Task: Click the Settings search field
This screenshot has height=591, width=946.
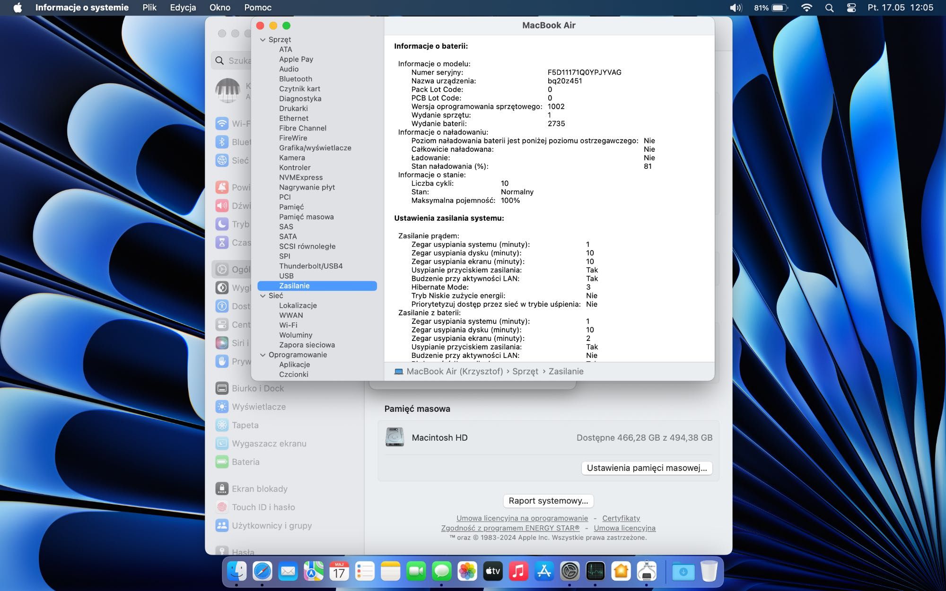Action: [232, 61]
